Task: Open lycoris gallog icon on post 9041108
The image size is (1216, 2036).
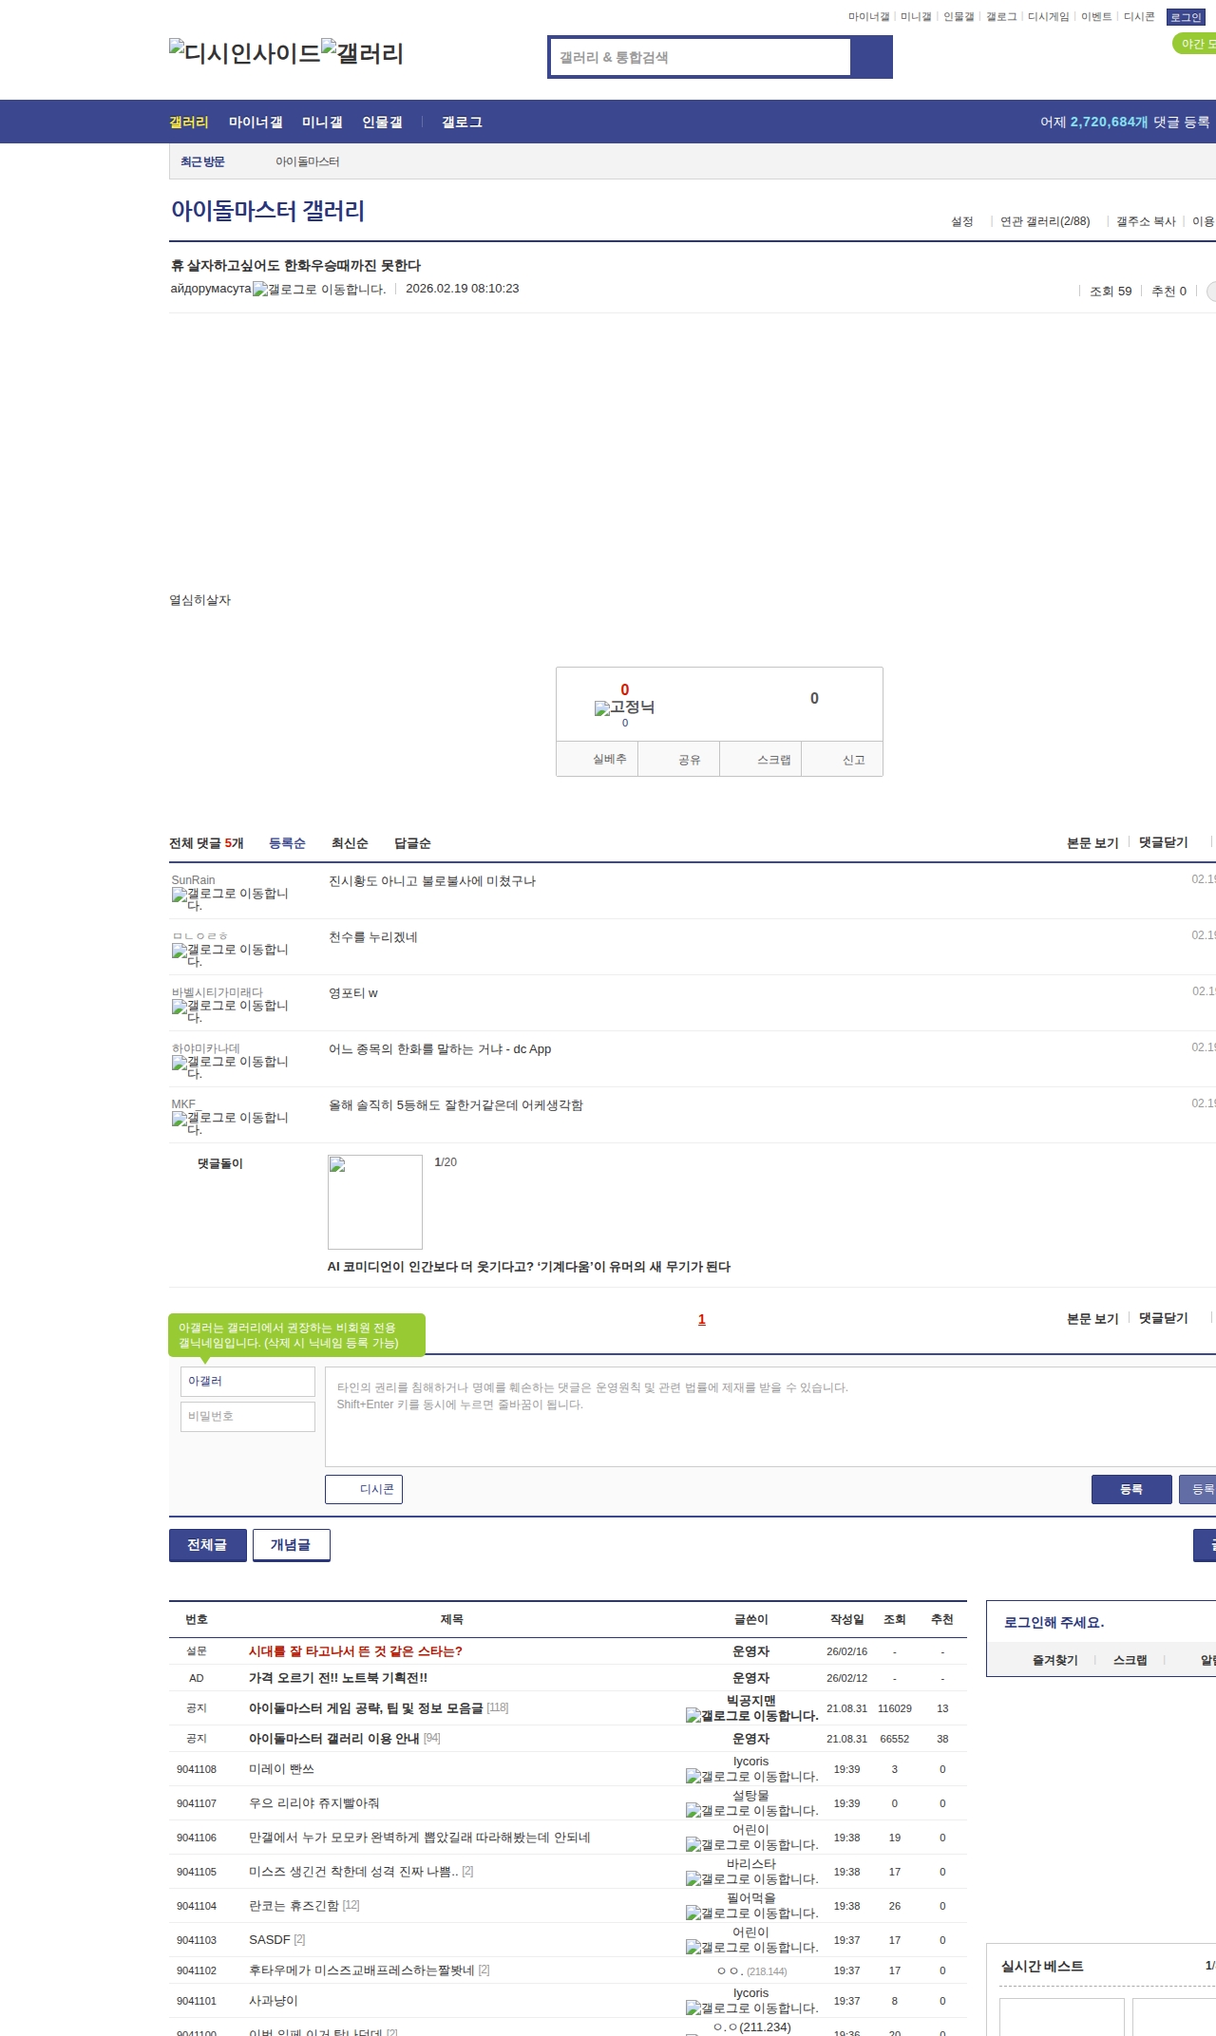Action: [751, 1776]
